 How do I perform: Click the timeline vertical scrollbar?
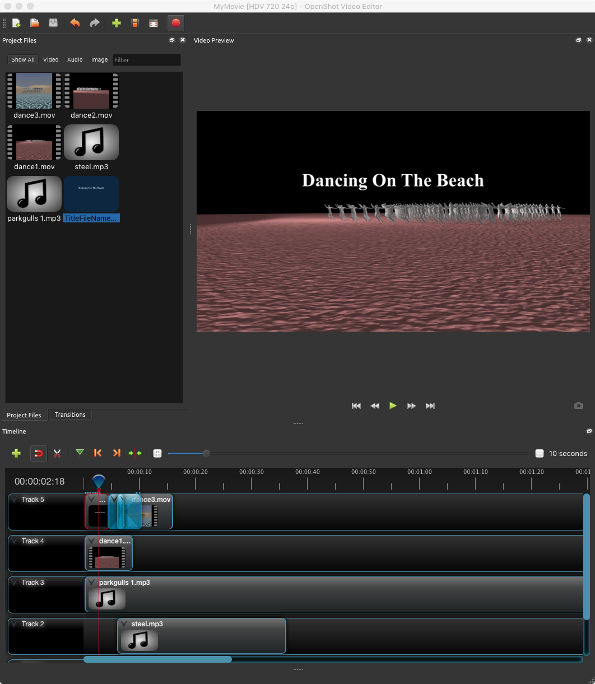[x=587, y=556]
